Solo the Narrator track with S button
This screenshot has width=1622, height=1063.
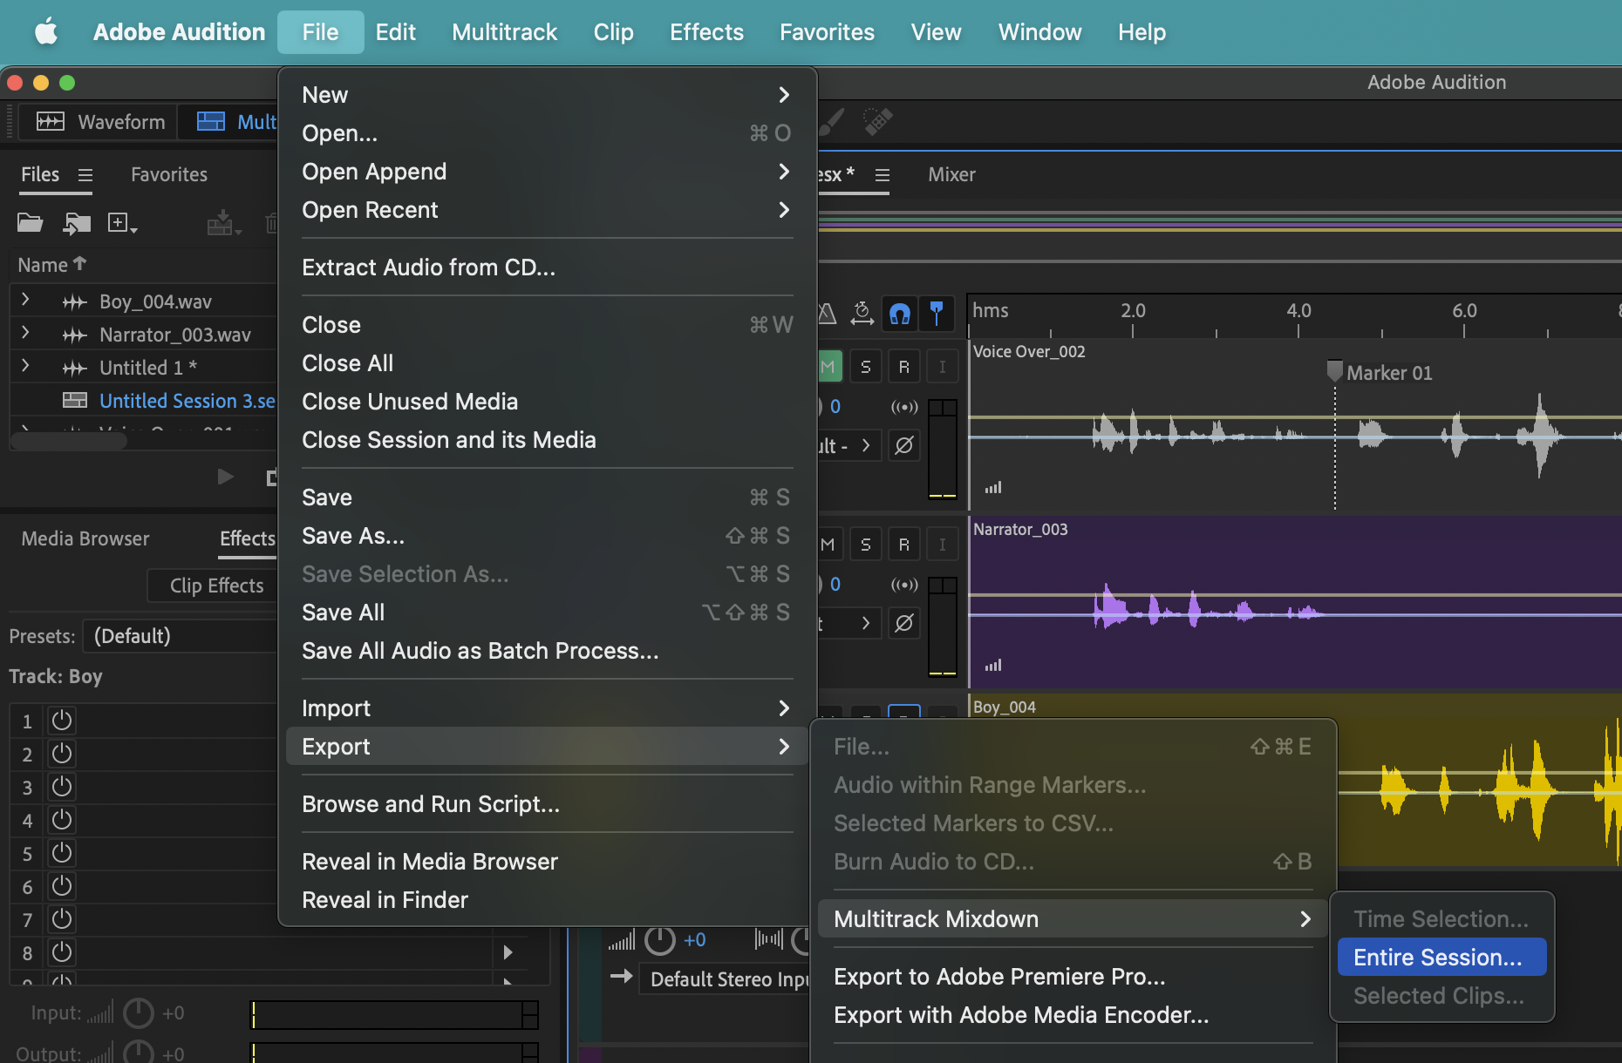[866, 545]
